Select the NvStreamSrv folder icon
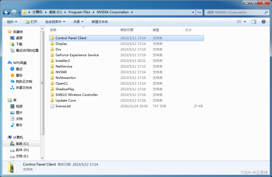This screenshot has width=272, height=177. coord(52,78)
